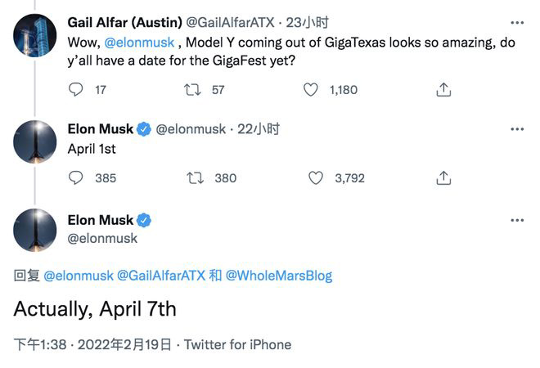The width and height of the screenshot is (540, 368).
Task: Like the April 1st tweet
Action: click(x=316, y=178)
